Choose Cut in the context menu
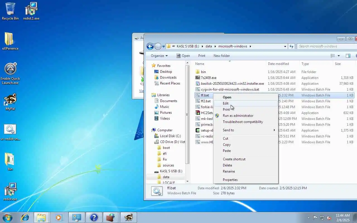Viewport: 357px width, 223px height. (246, 139)
